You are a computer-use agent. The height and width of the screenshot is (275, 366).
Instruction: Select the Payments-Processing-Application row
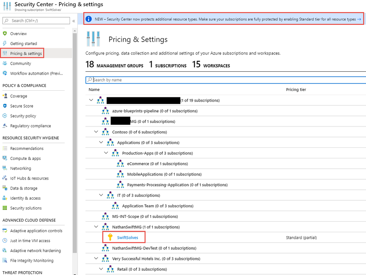coord(226,185)
